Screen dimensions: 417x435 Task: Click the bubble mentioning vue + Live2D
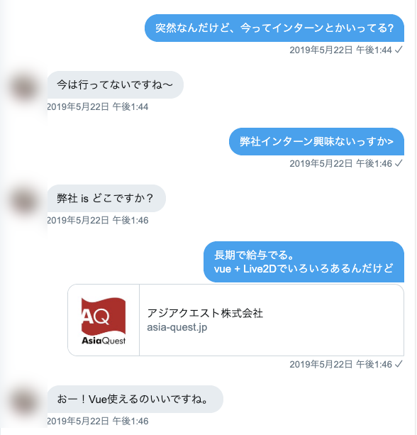point(304,262)
